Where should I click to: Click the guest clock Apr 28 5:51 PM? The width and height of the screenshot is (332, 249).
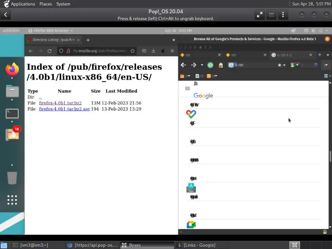click(178, 30)
